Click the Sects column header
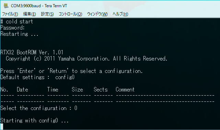 (101, 89)
